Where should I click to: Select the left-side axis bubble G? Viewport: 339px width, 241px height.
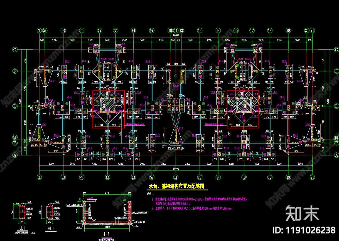[x=15, y=50]
